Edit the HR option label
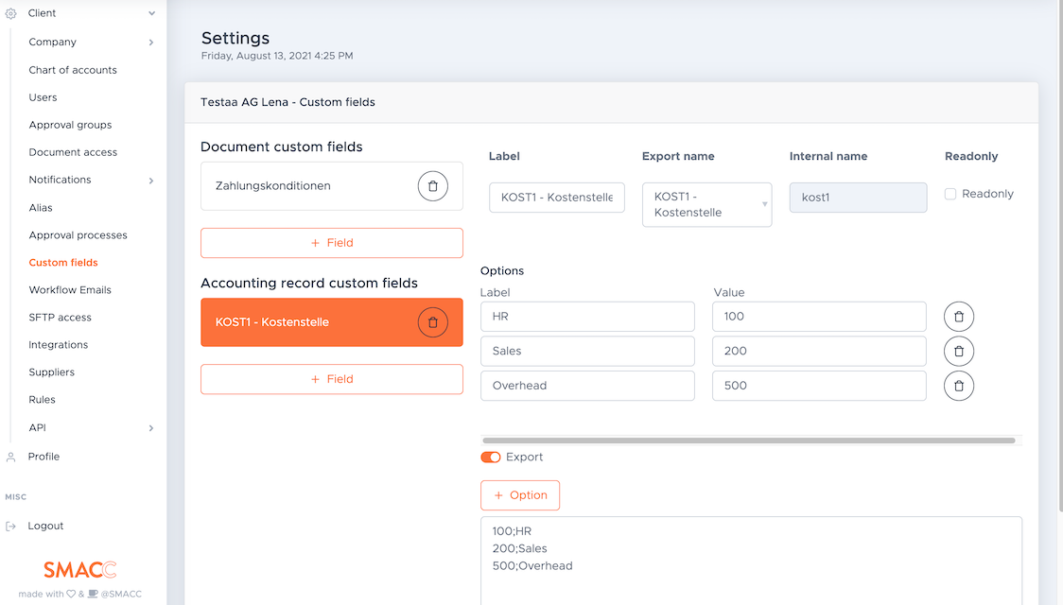 coord(587,317)
